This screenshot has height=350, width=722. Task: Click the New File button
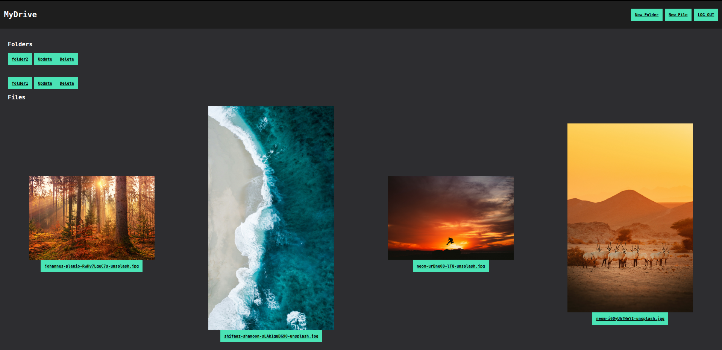tap(678, 15)
